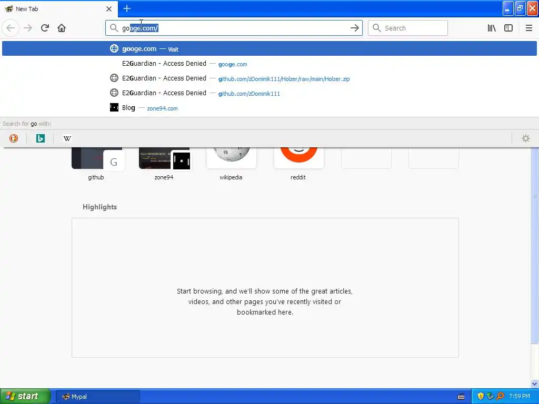The height and width of the screenshot is (404, 539).
Task: Click the Search box field
Action: click(x=408, y=28)
